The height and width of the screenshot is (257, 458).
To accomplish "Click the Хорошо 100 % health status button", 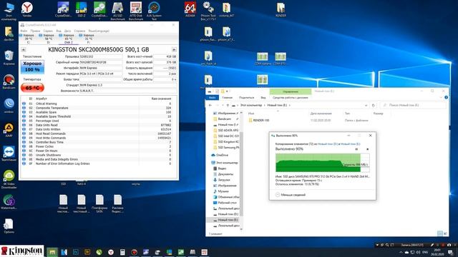I will click(x=32, y=66).
